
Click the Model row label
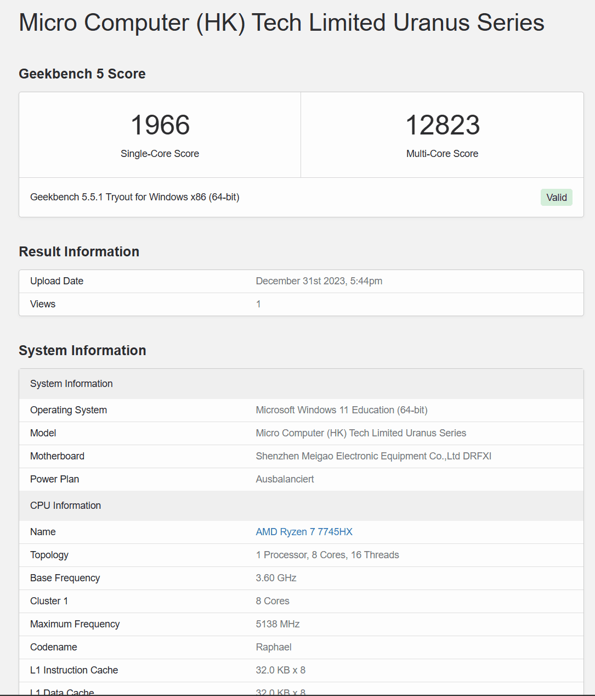click(x=43, y=433)
